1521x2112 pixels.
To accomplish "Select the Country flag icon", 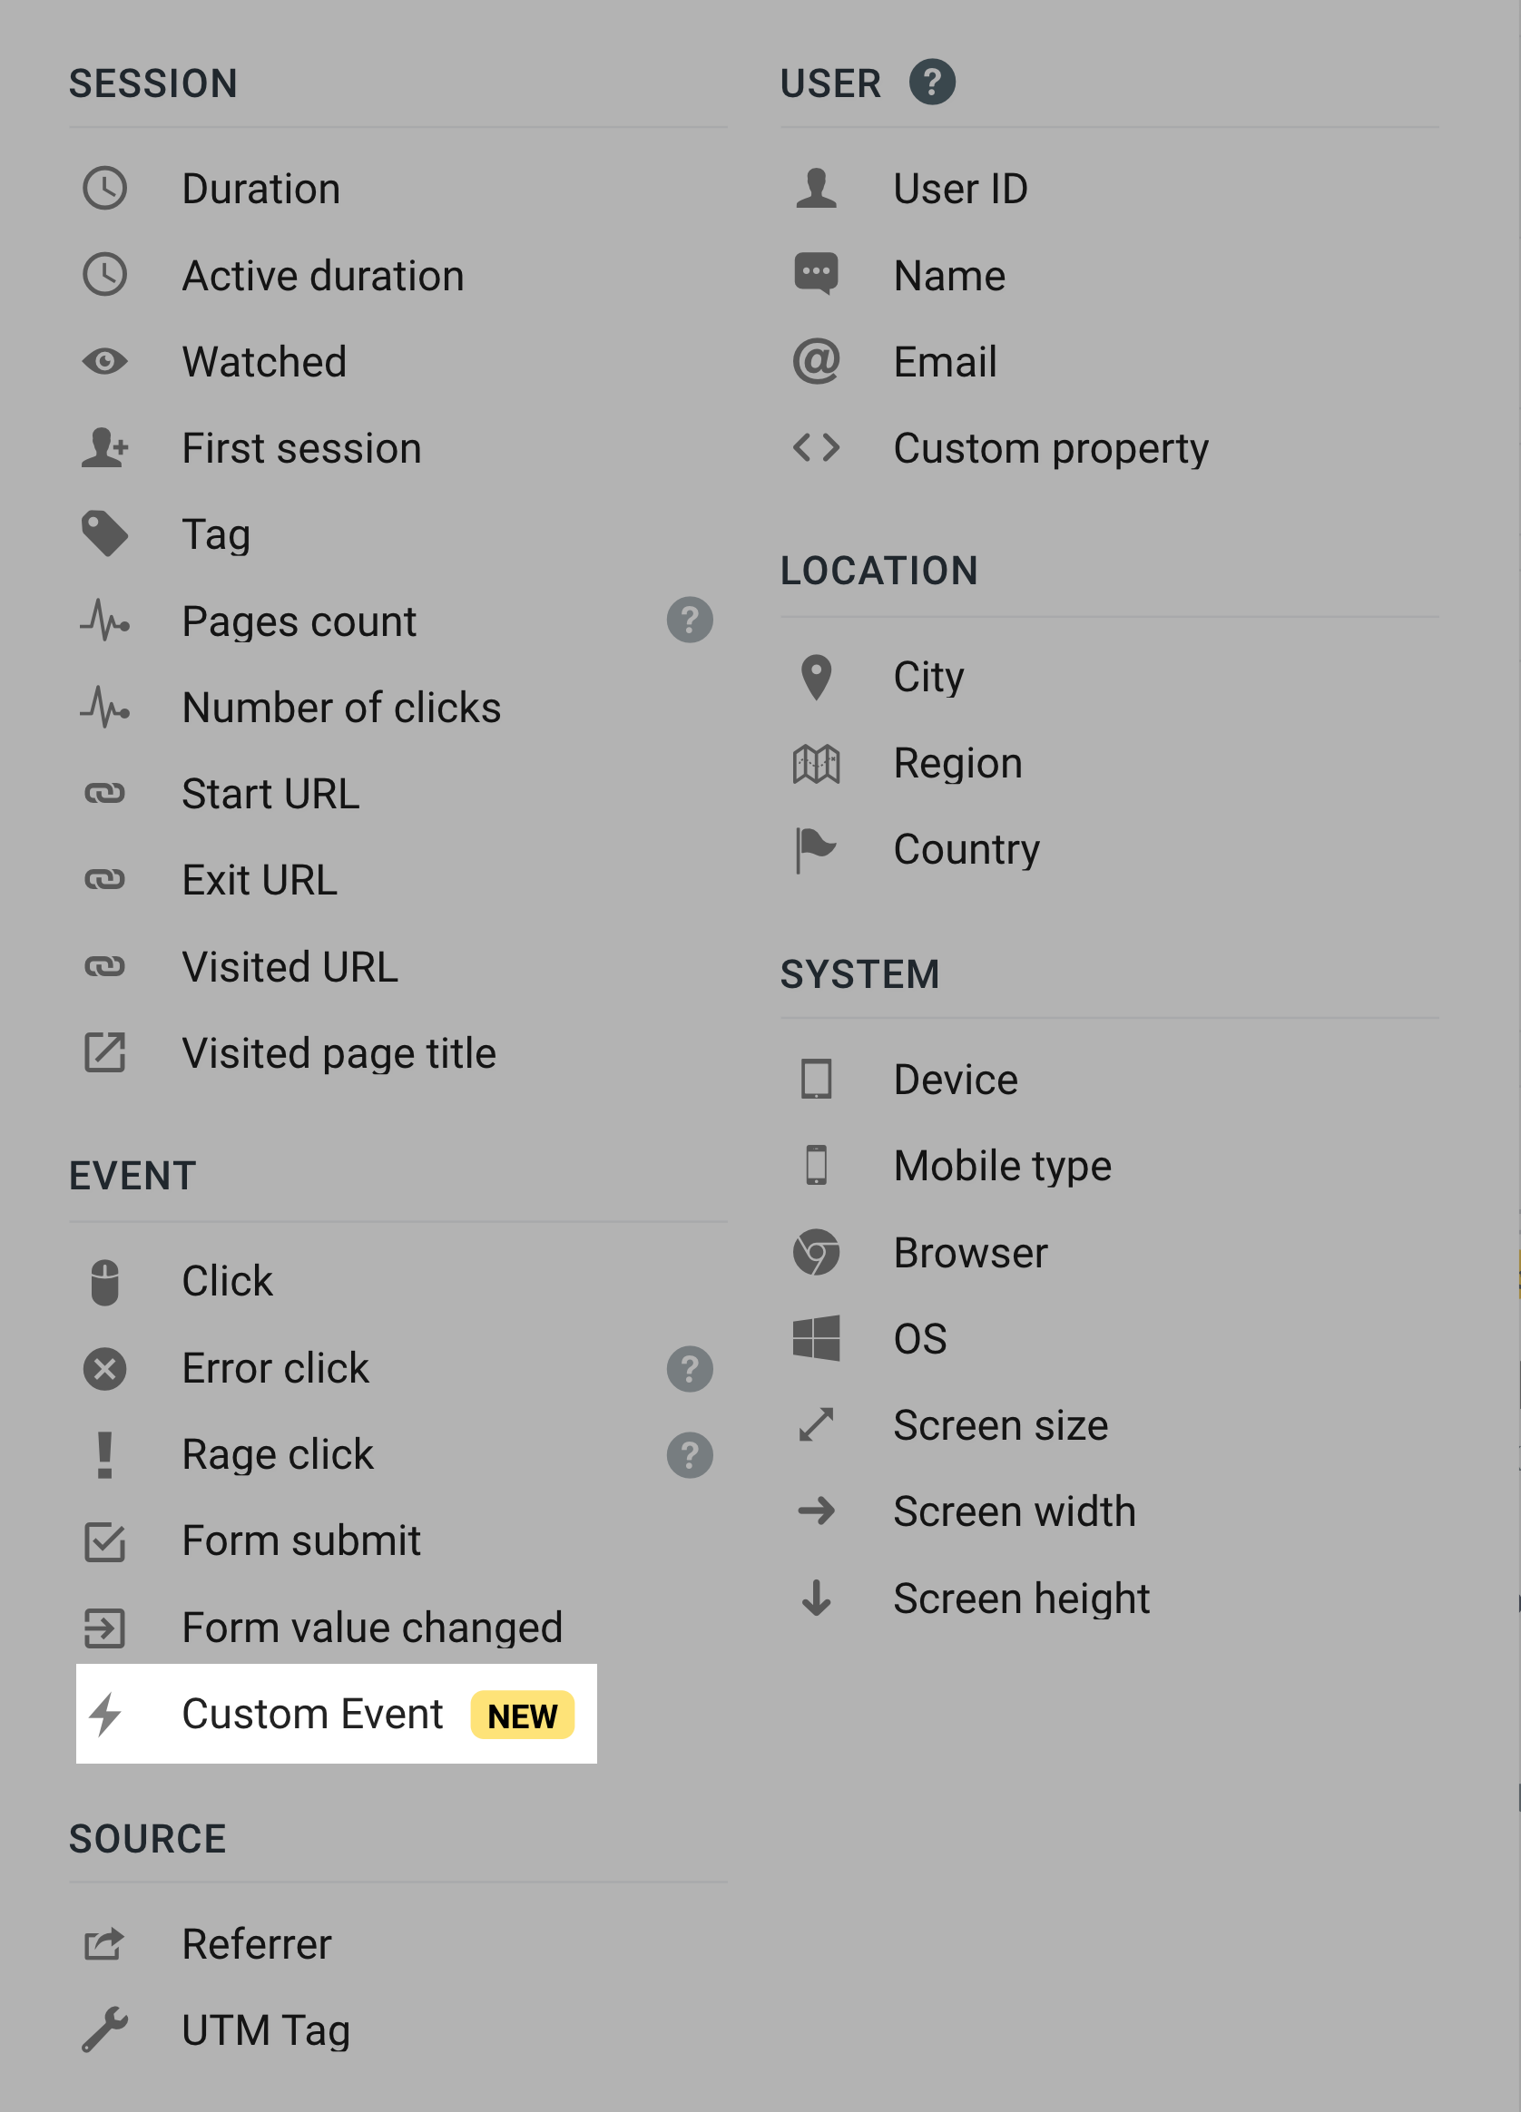I will click(816, 848).
